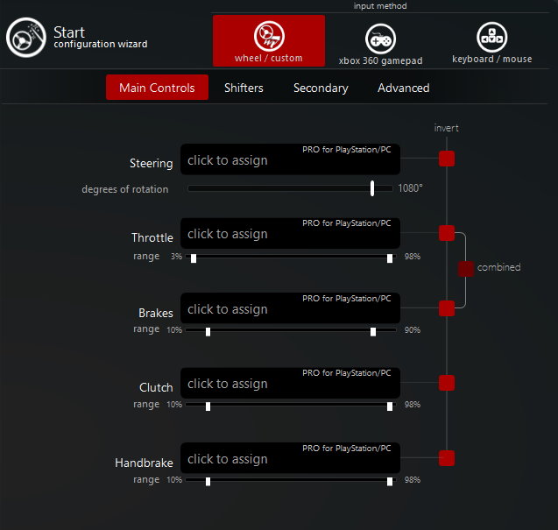The image size is (558, 530).
Task: Toggle invert for Throttle
Action: coord(447,233)
